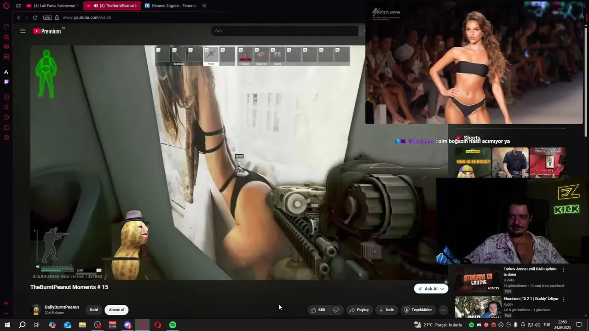The width and height of the screenshot is (589, 331).
Task: Click the Paylaş share button
Action: [x=359, y=310]
